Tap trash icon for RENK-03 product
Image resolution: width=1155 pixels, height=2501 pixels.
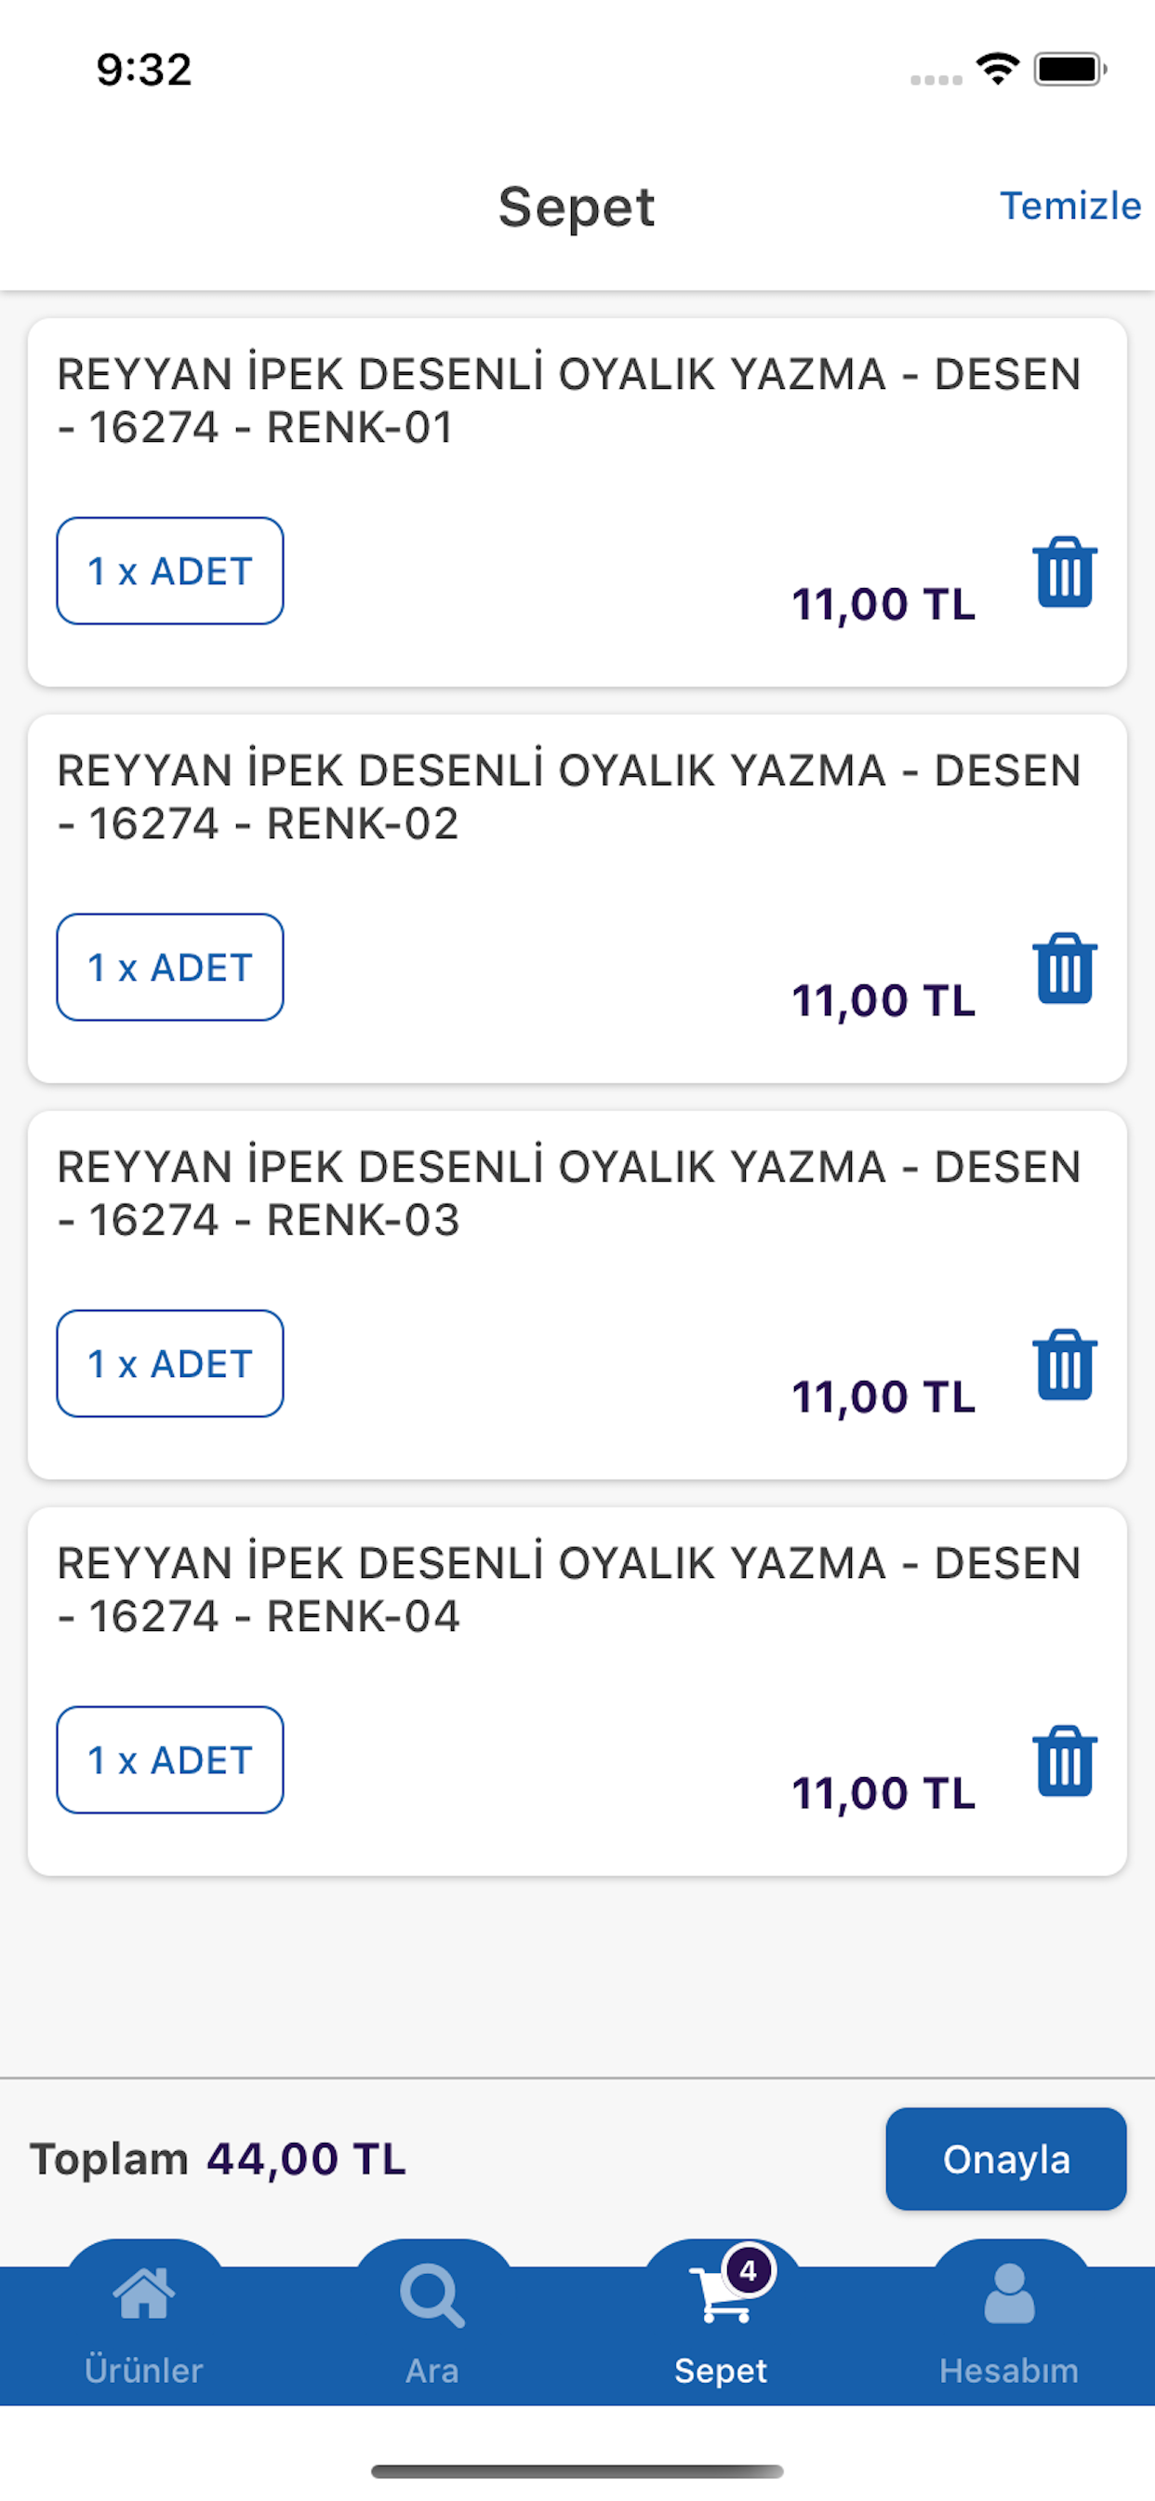click(1064, 1365)
